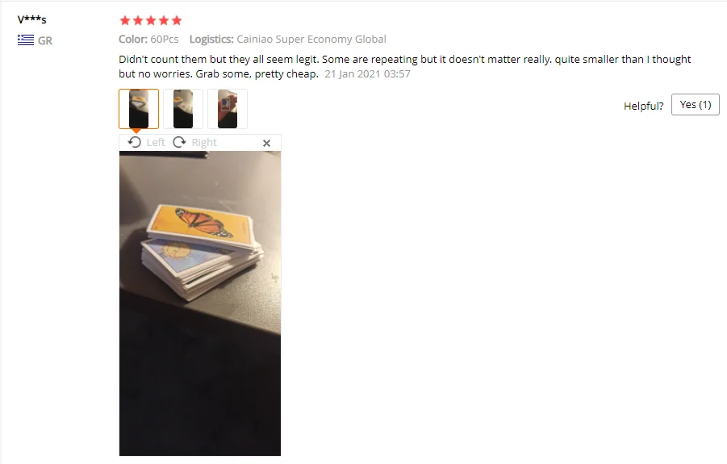Click the enlarged butterfly card deck photo
This screenshot has width=727, height=464.
200,303
